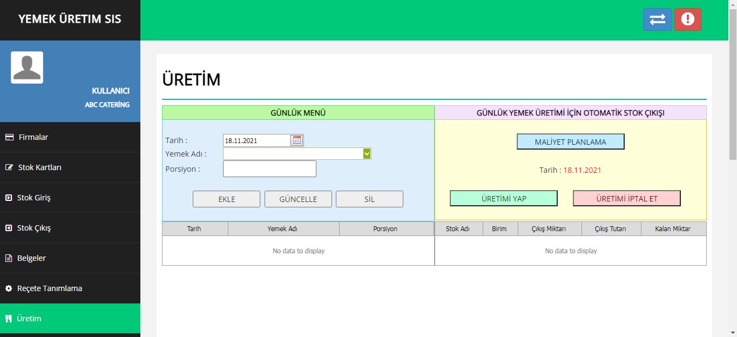Click ÜRETİMİ YAP button
This screenshot has width=737, height=337.
pos(503,198)
